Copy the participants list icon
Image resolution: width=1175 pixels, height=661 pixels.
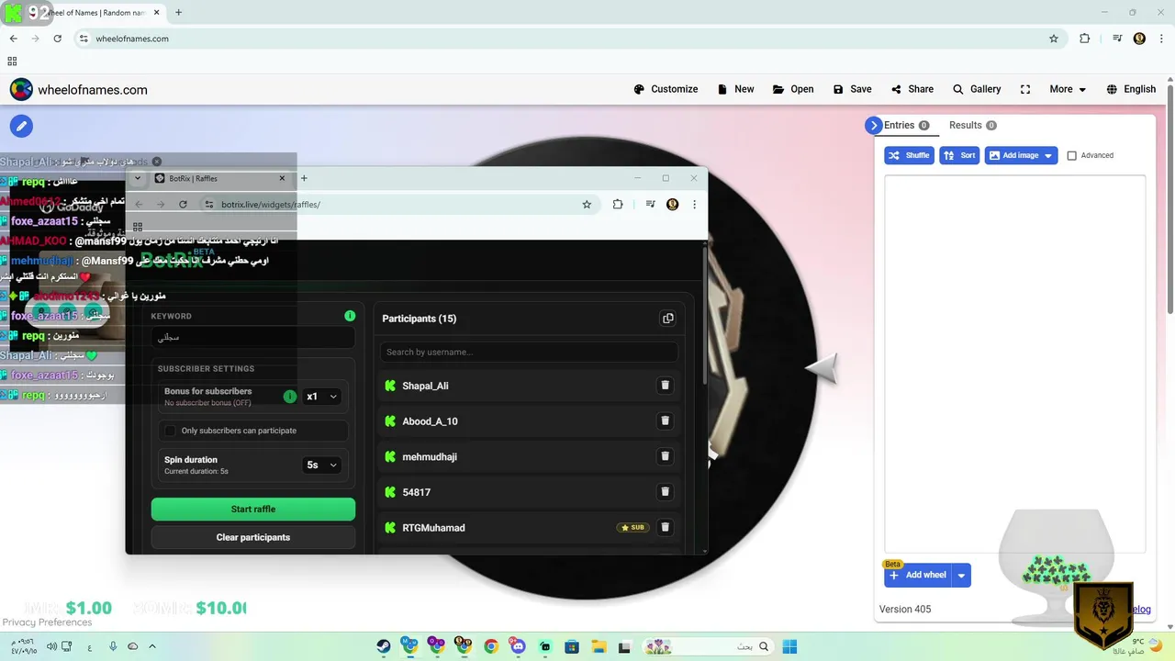[667, 319]
